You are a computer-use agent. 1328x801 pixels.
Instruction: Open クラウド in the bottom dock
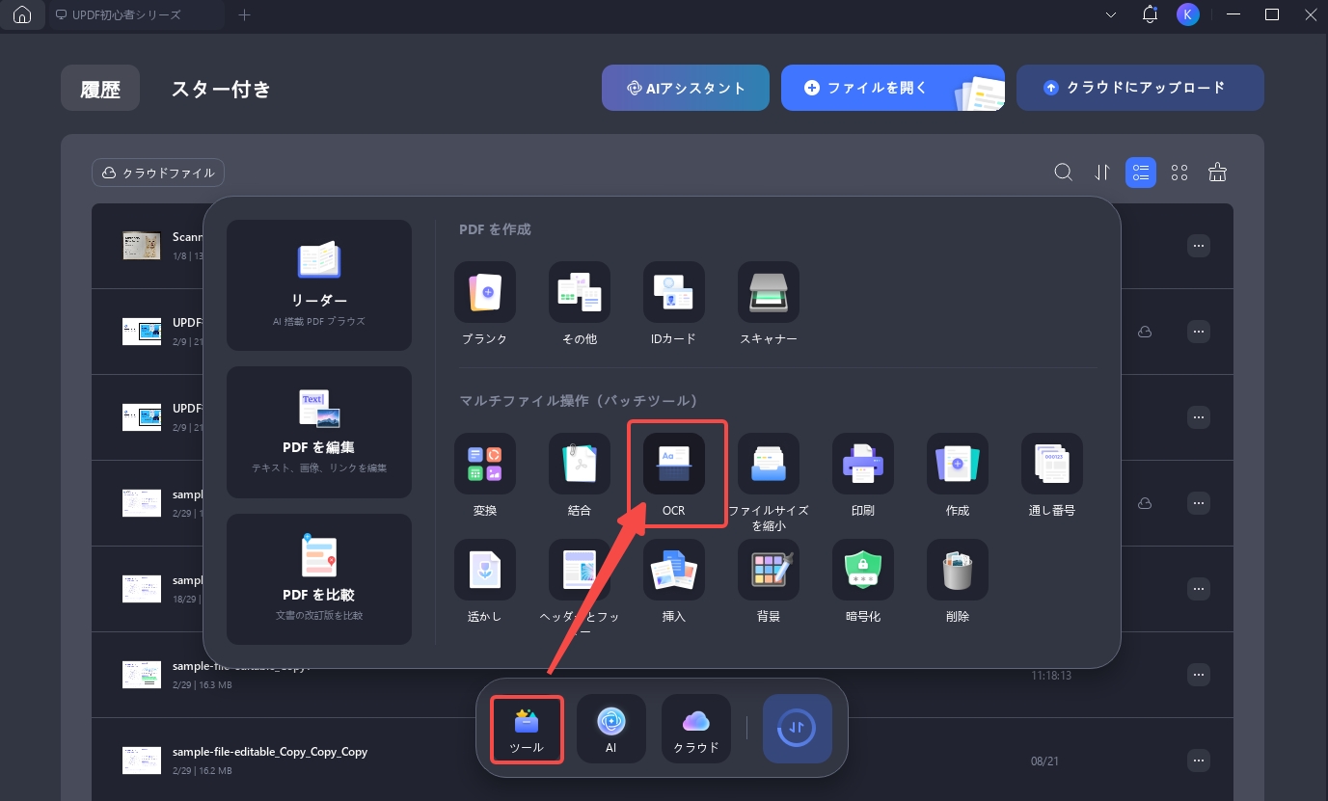(x=696, y=729)
